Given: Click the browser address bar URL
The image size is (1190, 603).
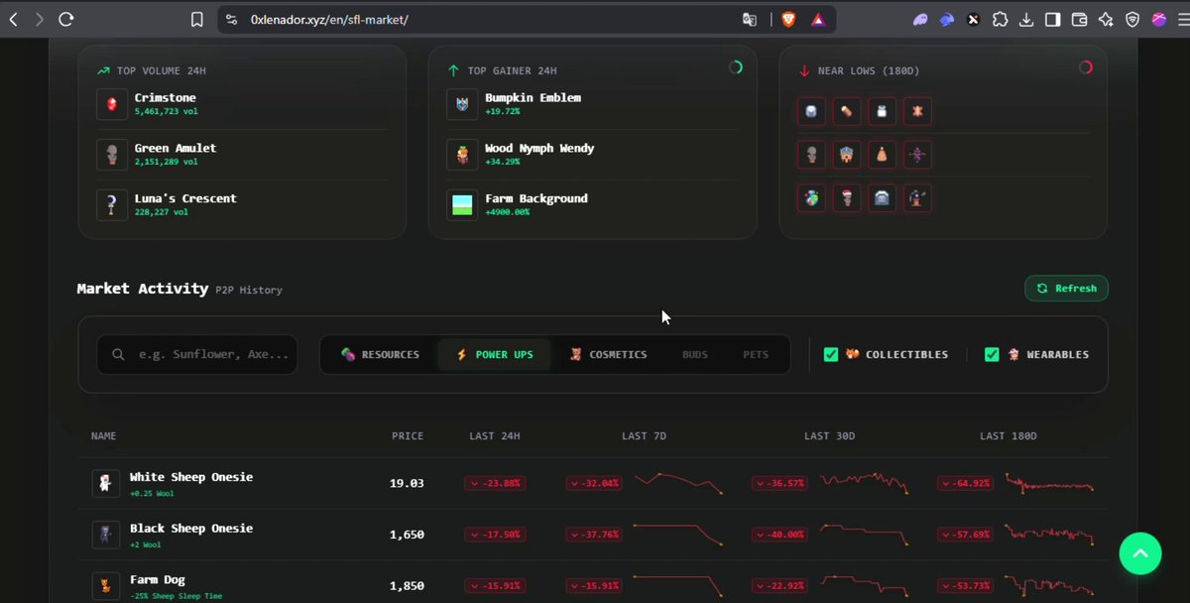Looking at the screenshot, I should pyautogui.click(x=329, y=20).
